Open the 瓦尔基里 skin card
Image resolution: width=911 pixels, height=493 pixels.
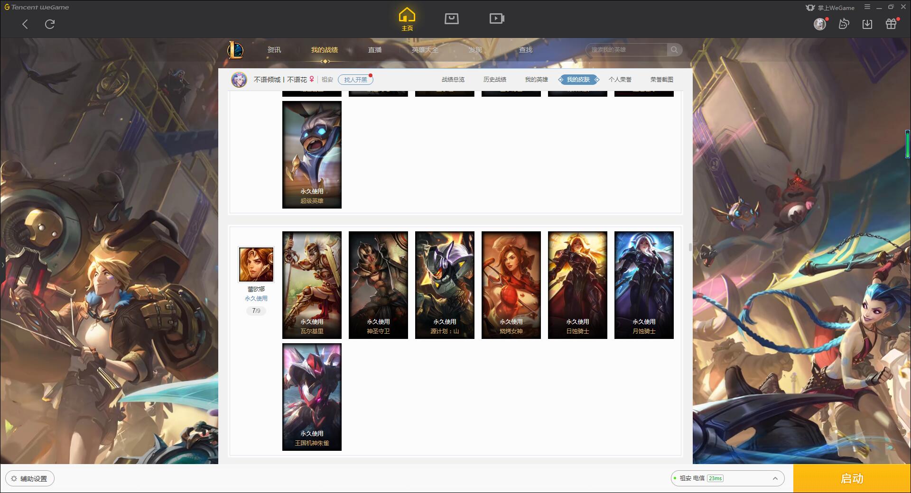[x=312, y=285]
